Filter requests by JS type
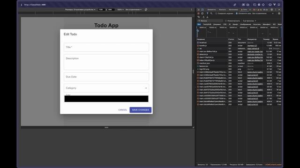The height and width of the screenshot is (168, 300). coord(230,24)
